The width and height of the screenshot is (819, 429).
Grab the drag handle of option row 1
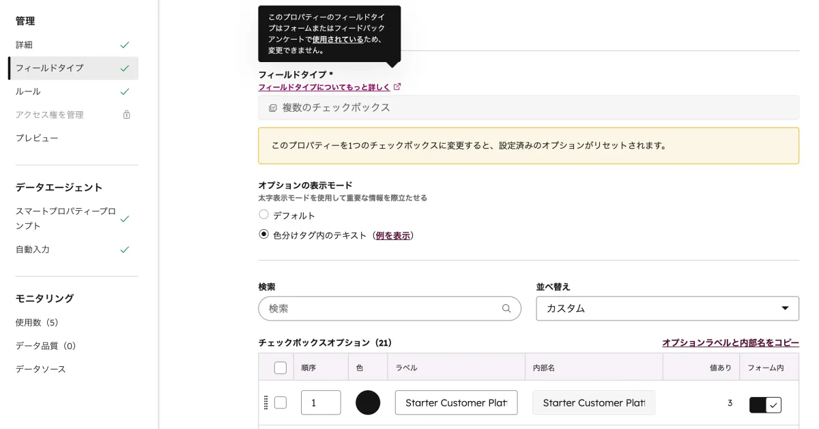[x=265, y=402]
